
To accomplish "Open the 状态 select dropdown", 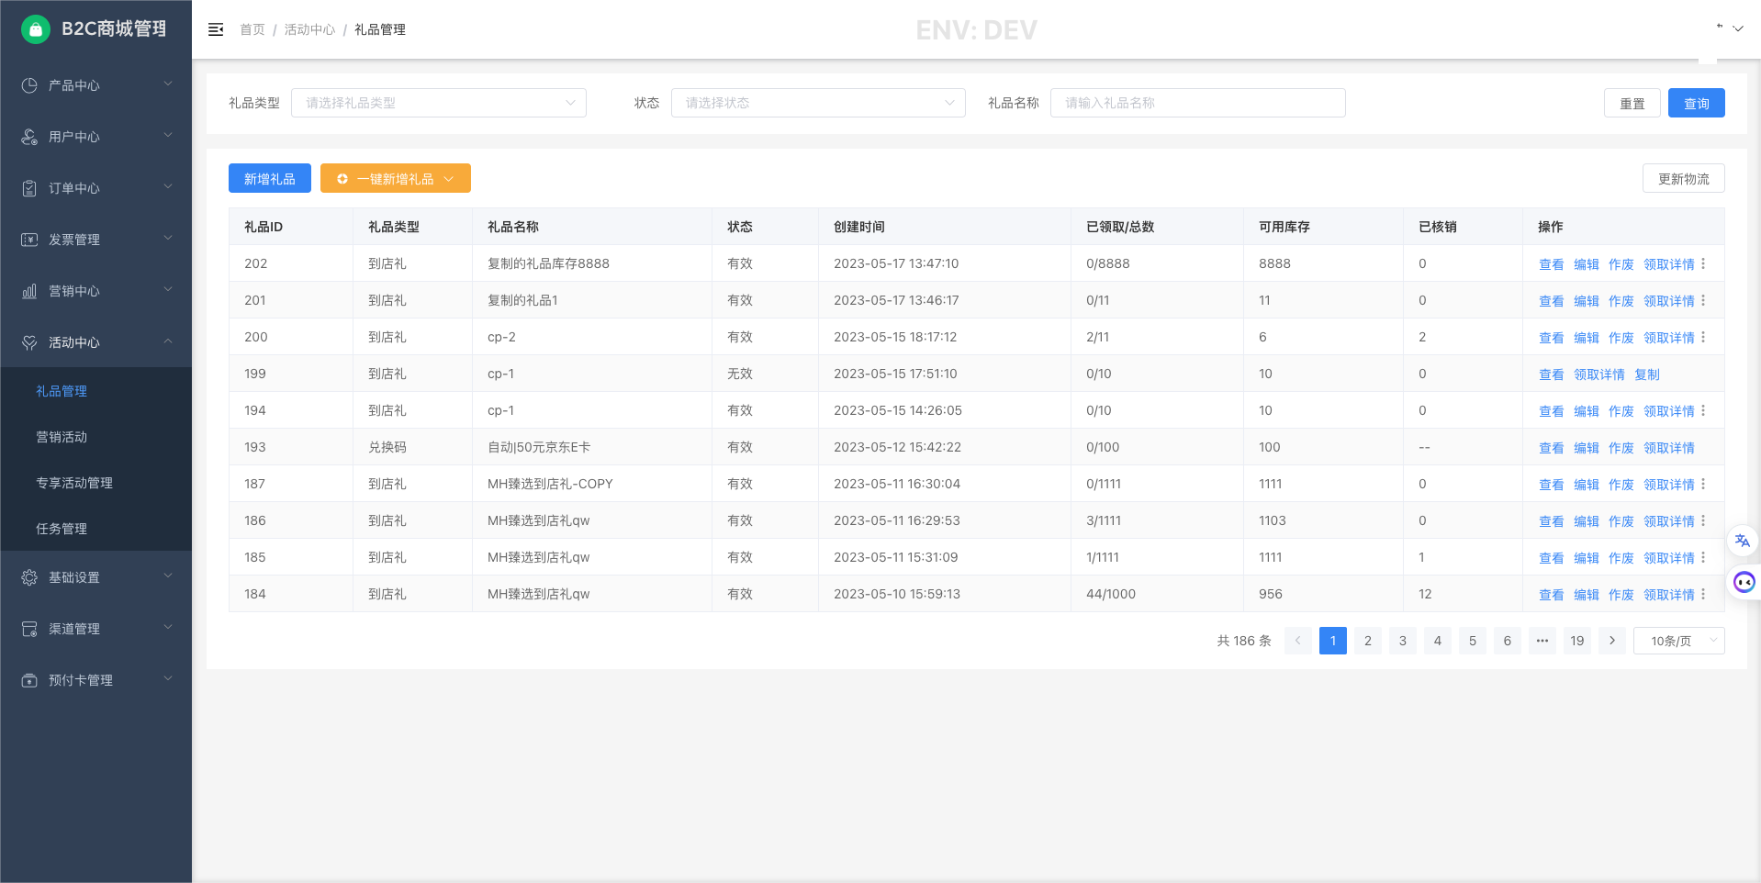I will tap(818, 103).
